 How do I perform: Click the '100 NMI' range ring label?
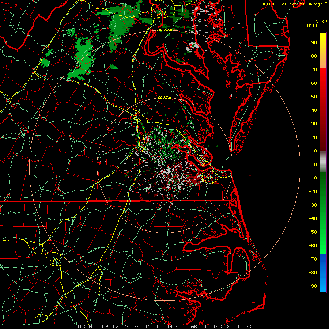(164, 30)
